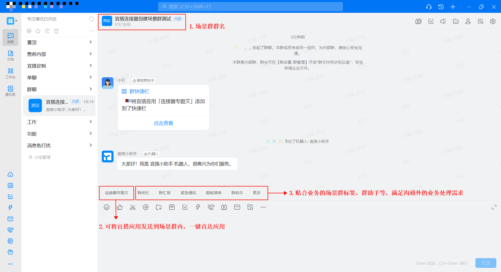Open the search chat history icon
Image resolution: width=501 pixels, height=272 pixels.
click(x=480, y=21)
